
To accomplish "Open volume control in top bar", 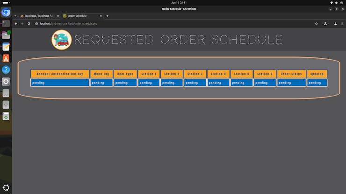I will point(337,3).
